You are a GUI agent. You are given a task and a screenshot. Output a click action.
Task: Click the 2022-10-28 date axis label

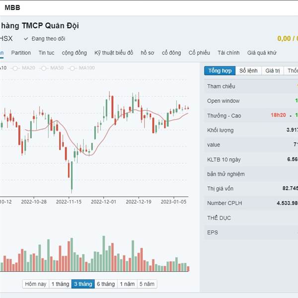pos(34,202)
